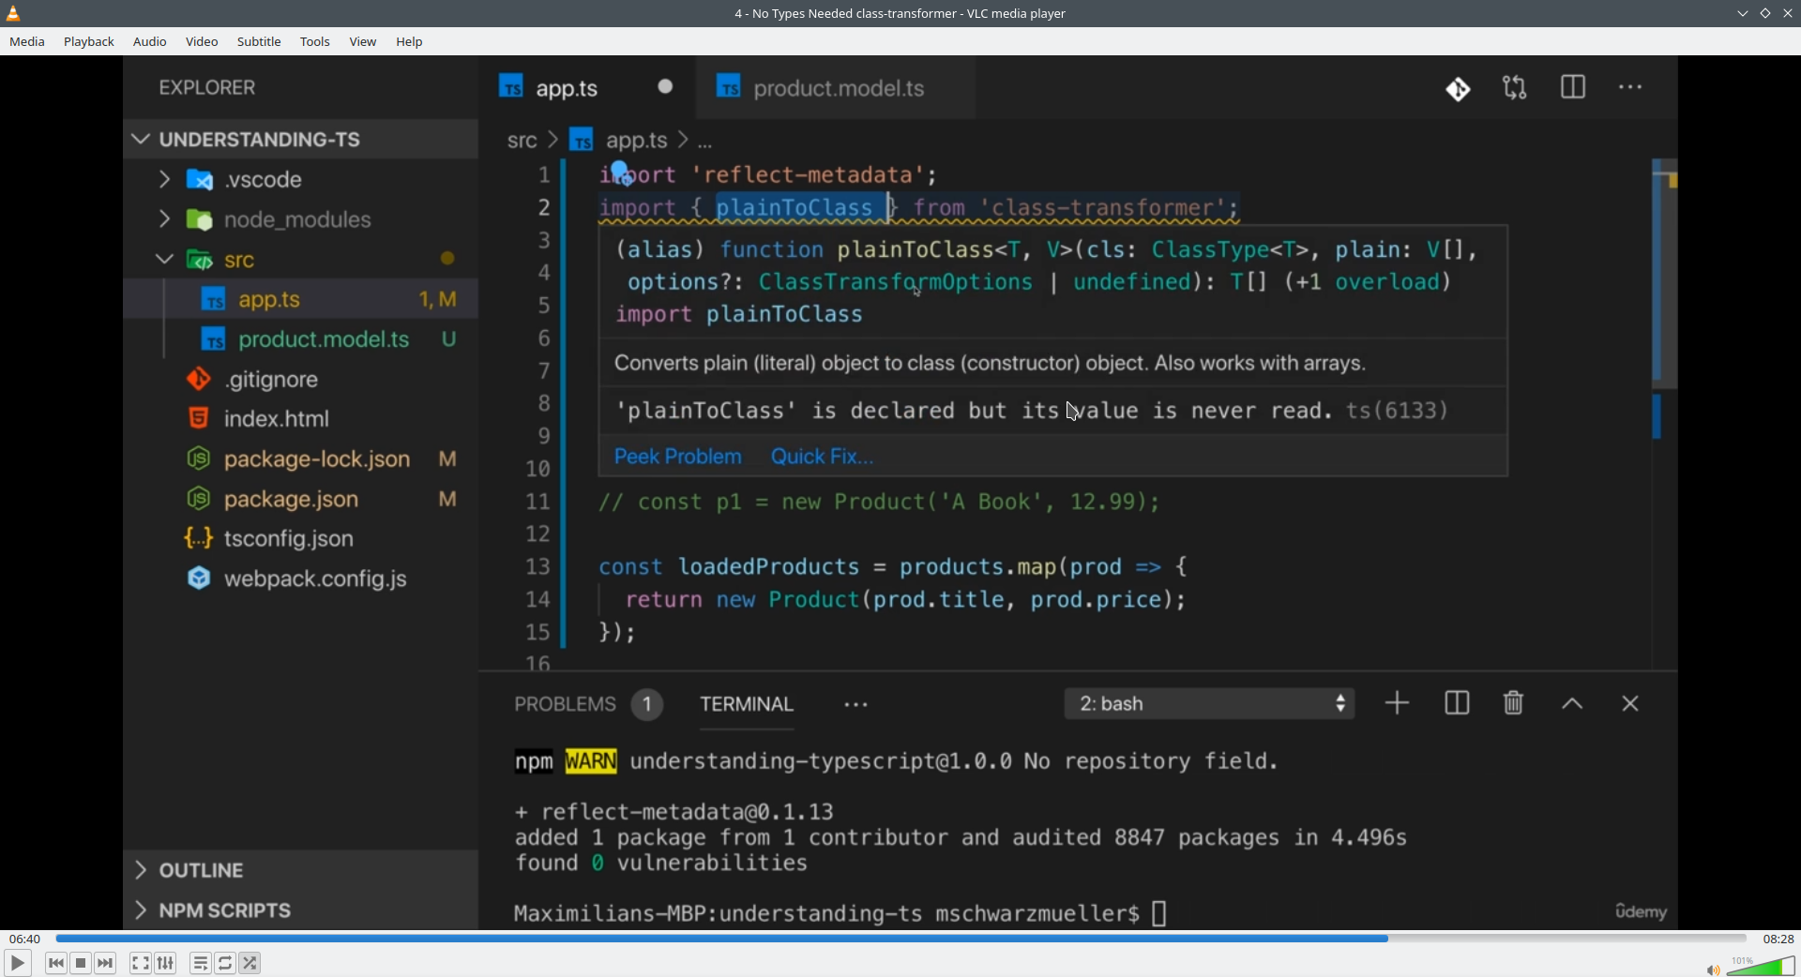1801x977 pixels.
Task: Toggle random playback in VLC
Action: coord(250,963)
